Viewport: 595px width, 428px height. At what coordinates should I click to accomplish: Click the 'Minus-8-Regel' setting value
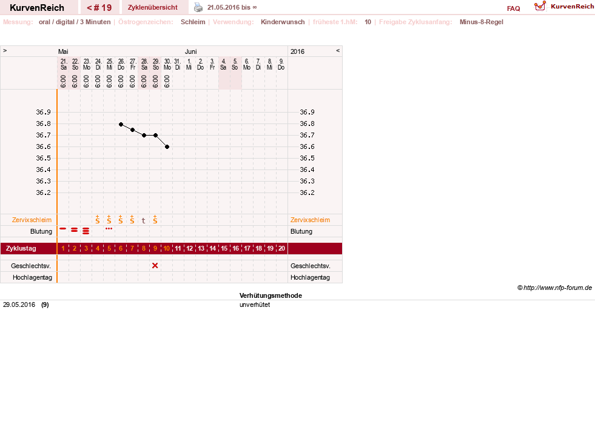[x=481, y=22]
